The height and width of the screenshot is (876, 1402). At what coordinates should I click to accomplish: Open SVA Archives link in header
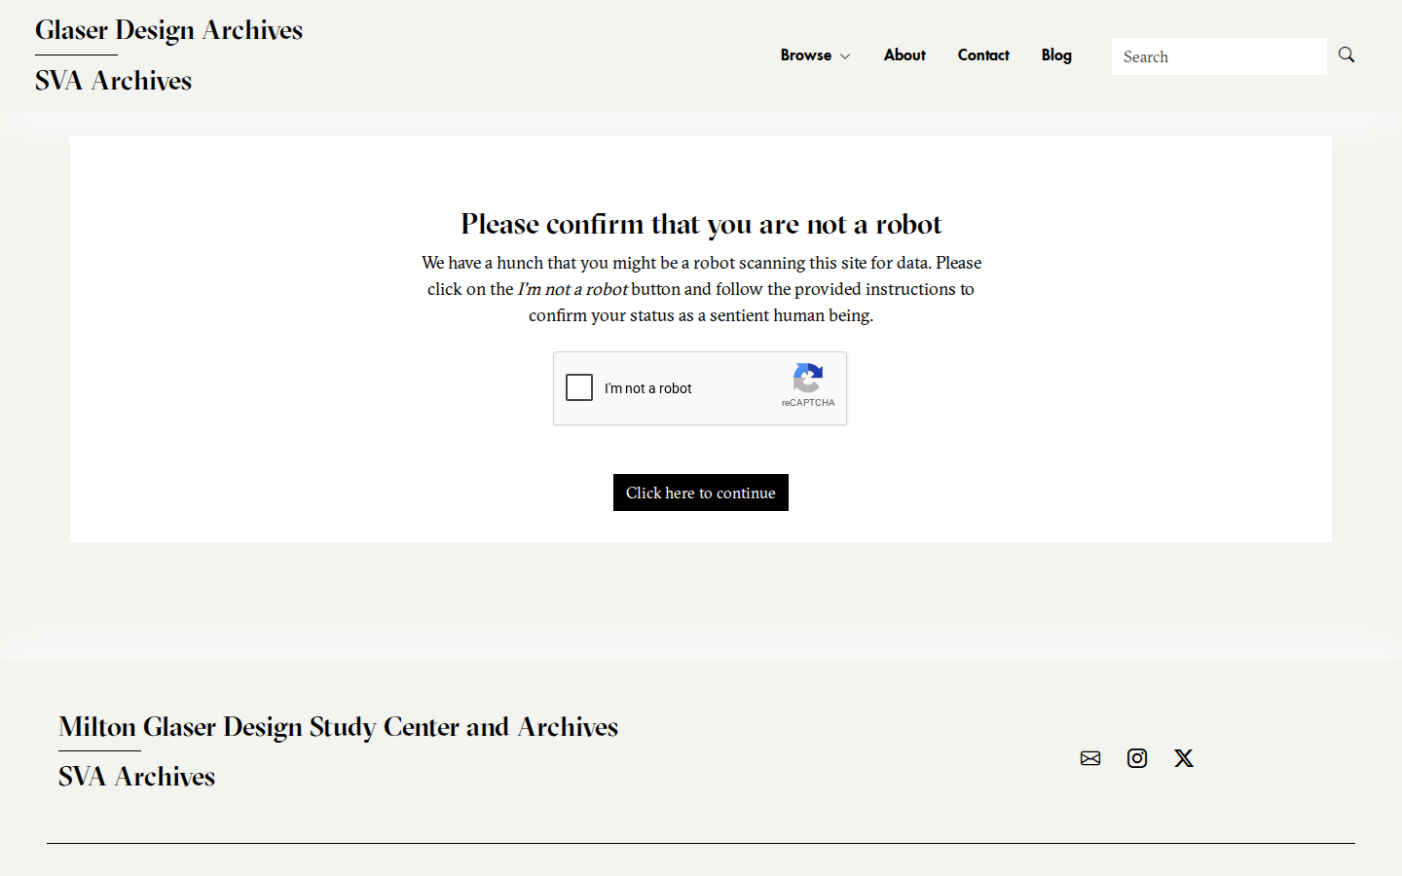pyautogui.click(x=113, y=81)
